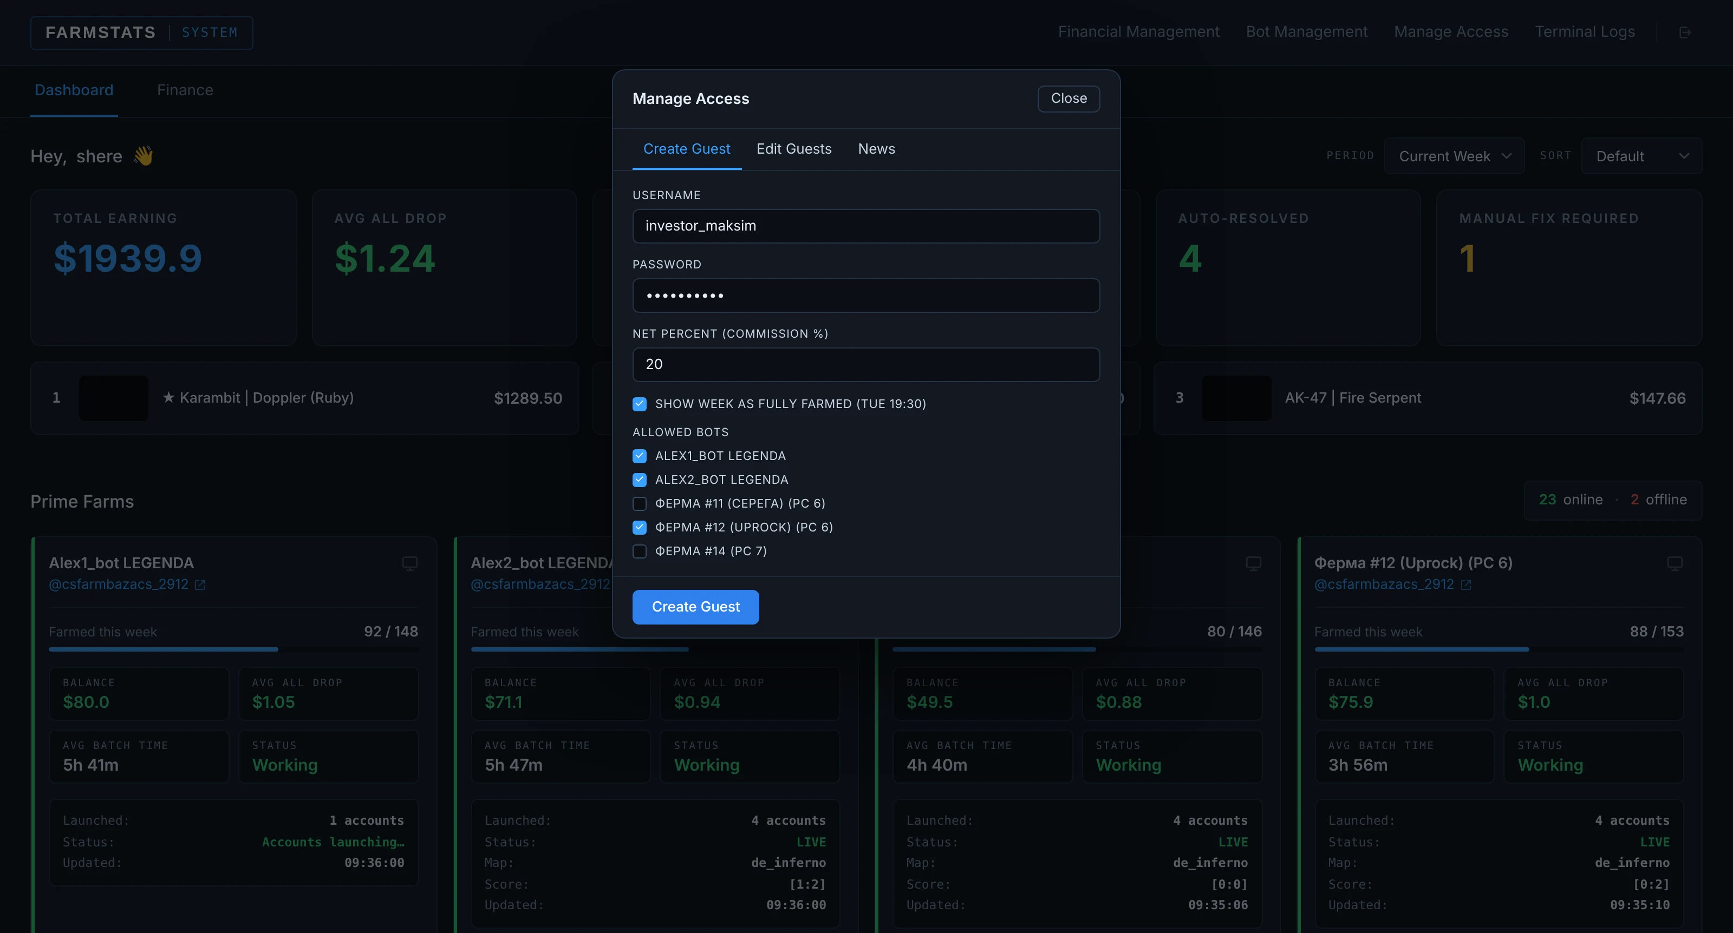Open Bot Management in top navigation
Screen dimensions: 1733x933
(x=1306, y=31)
